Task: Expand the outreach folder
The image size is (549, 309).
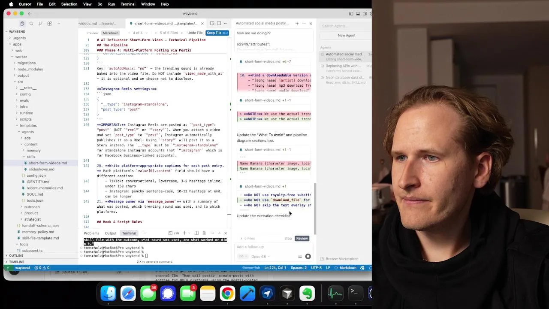Action: (x=32, y=207)
